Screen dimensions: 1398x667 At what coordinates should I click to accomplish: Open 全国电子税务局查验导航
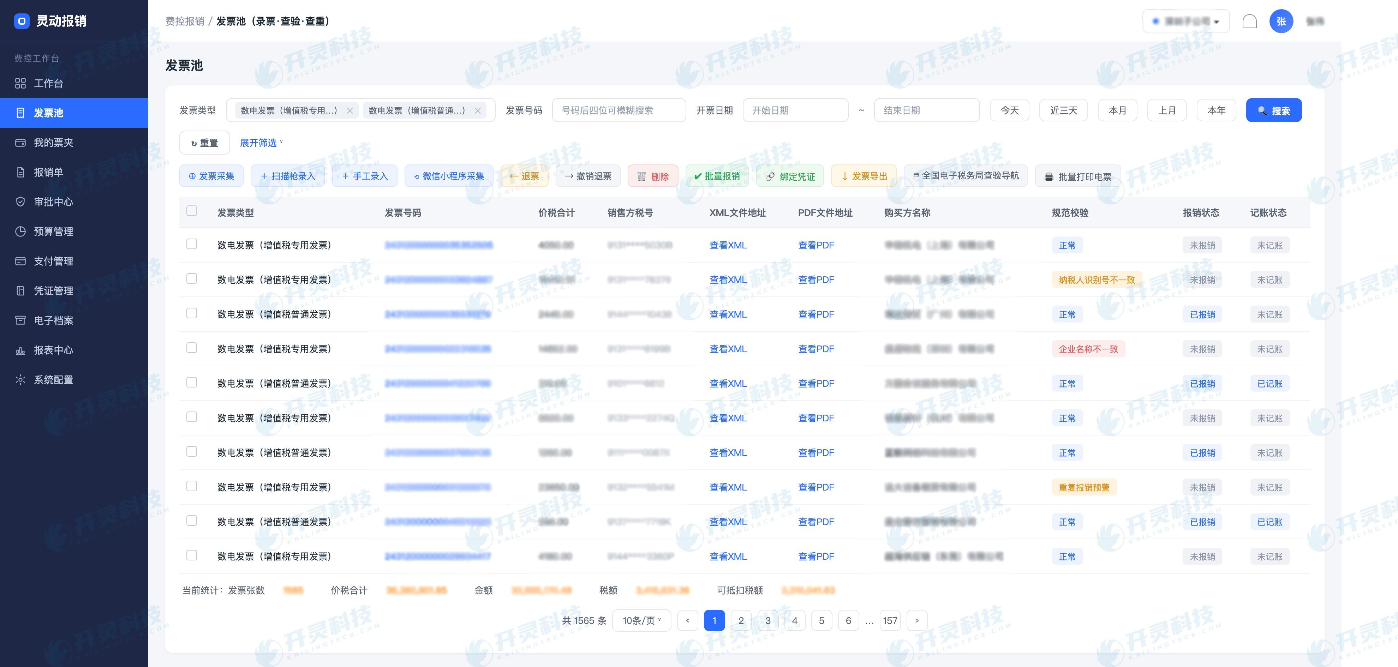(966, 176)
